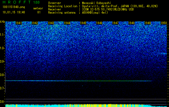Viewport: 169px width, 107px height.
Task: Click the Receiving antenna label
Action: (62, 13)
